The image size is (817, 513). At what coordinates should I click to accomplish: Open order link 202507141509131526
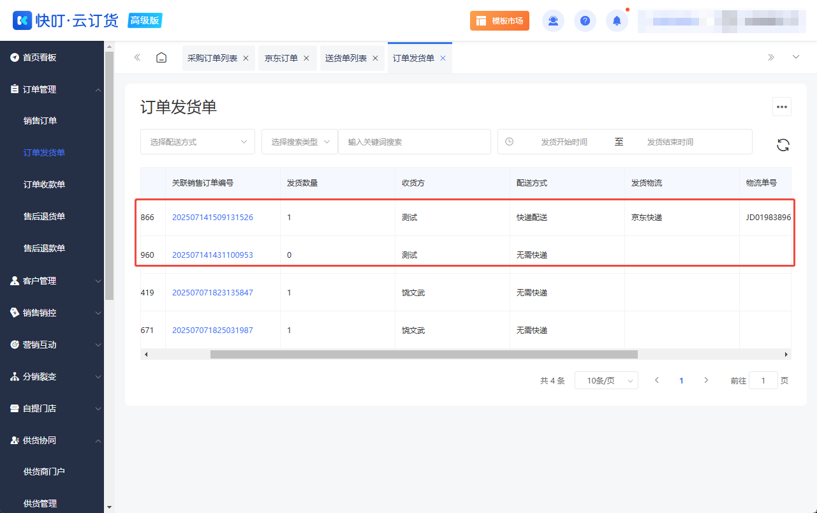click(x=212, y=217)
